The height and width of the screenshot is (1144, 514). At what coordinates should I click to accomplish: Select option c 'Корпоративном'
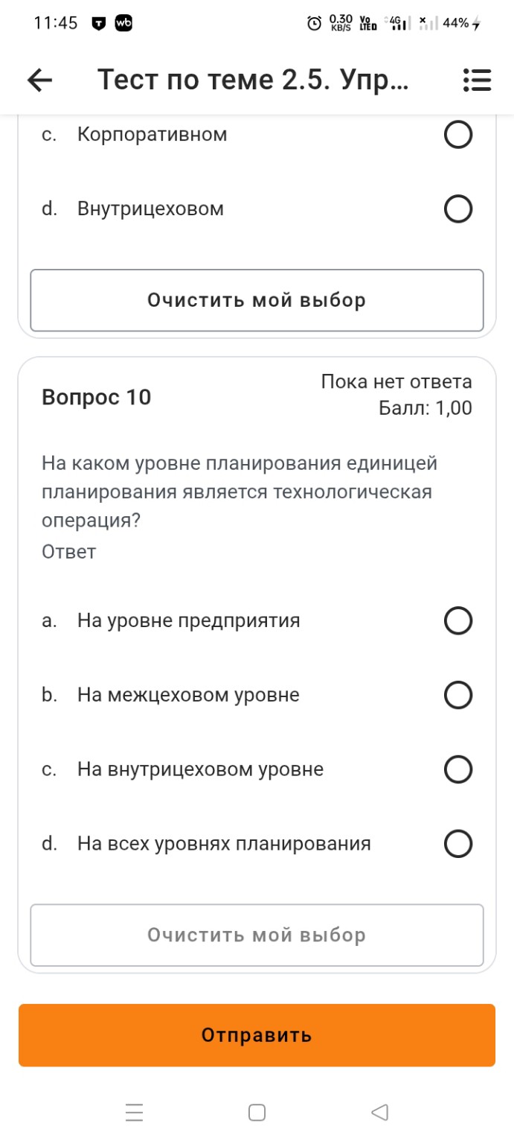(x=459, y=134)
